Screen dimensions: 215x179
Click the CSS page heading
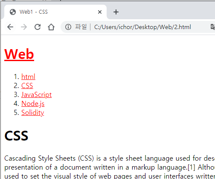(16, 135)
